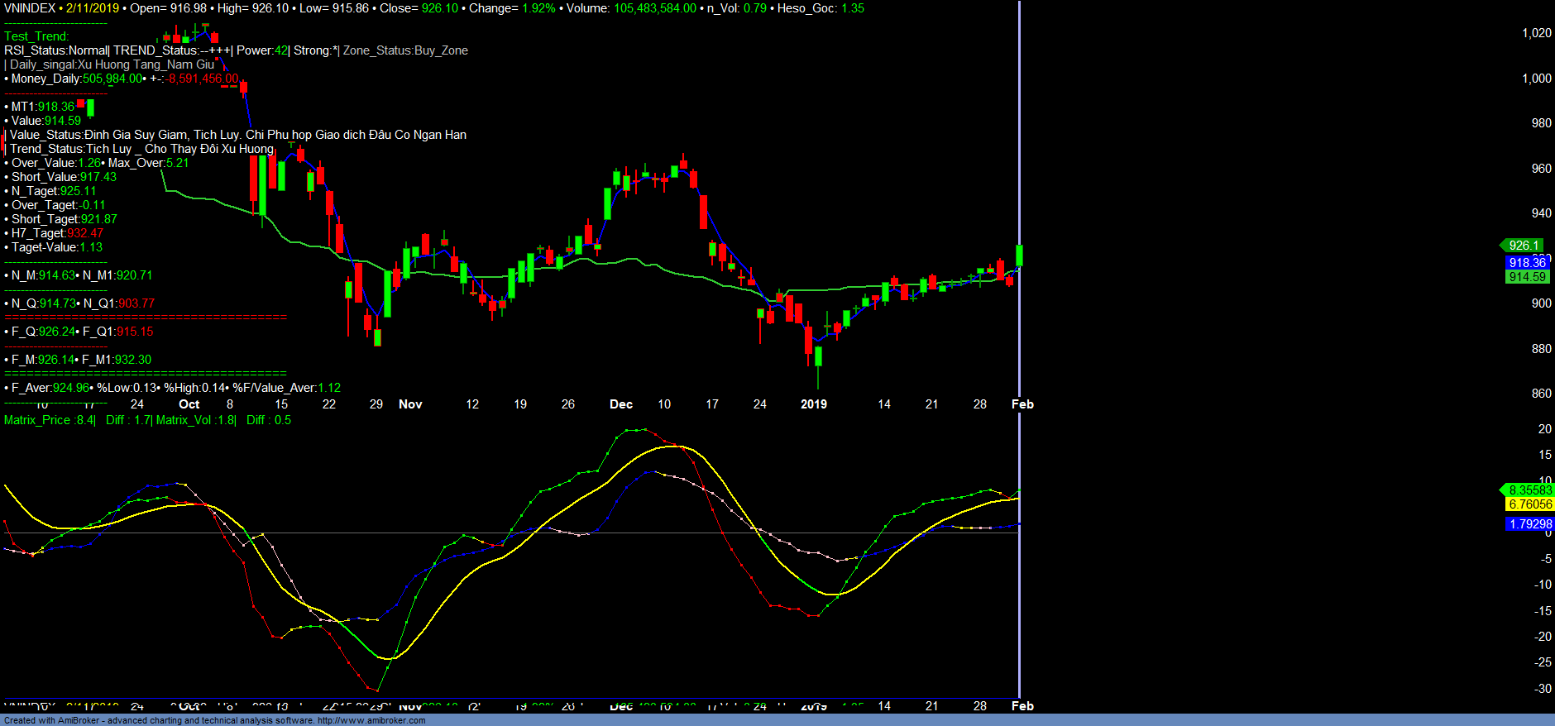
Task: Click the Test_Trend label
Action: [36, 36]
